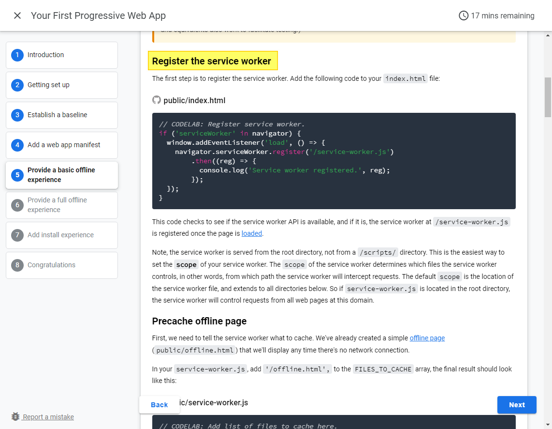Open Provide a full offline experience step
The image size is (552, 429).
61,205
